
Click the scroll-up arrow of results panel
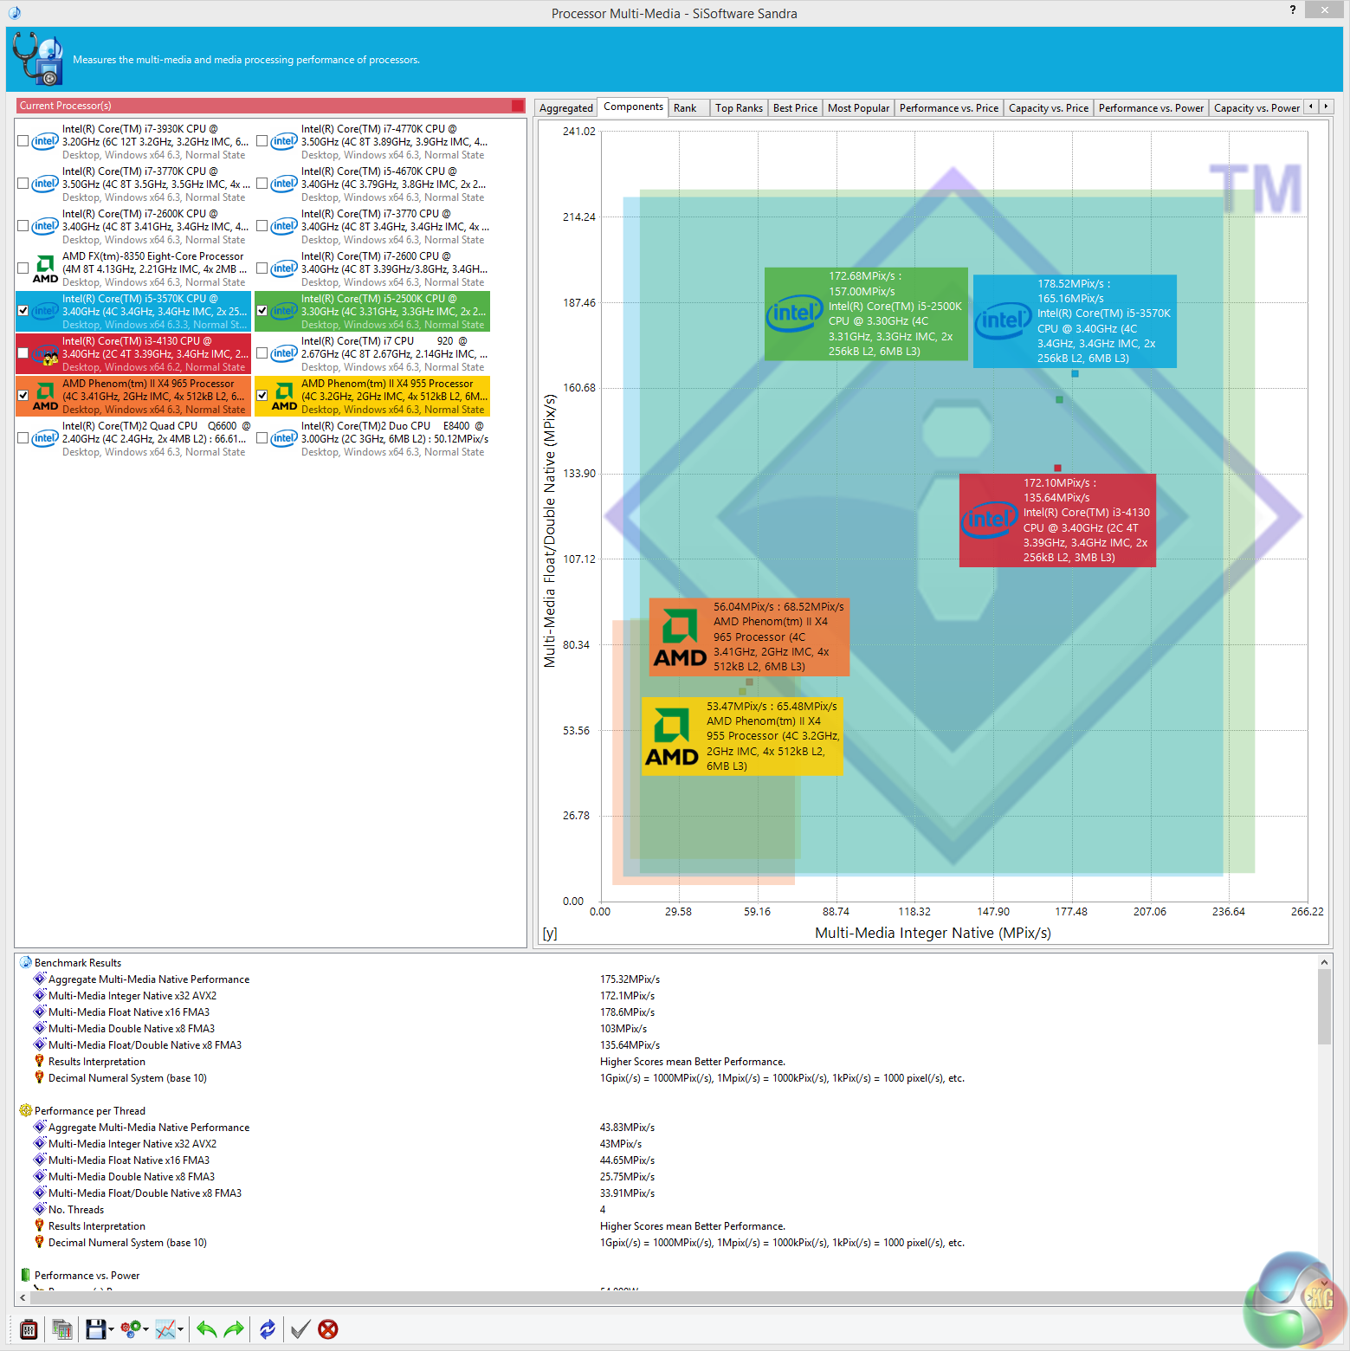[x=1324, y=962]
